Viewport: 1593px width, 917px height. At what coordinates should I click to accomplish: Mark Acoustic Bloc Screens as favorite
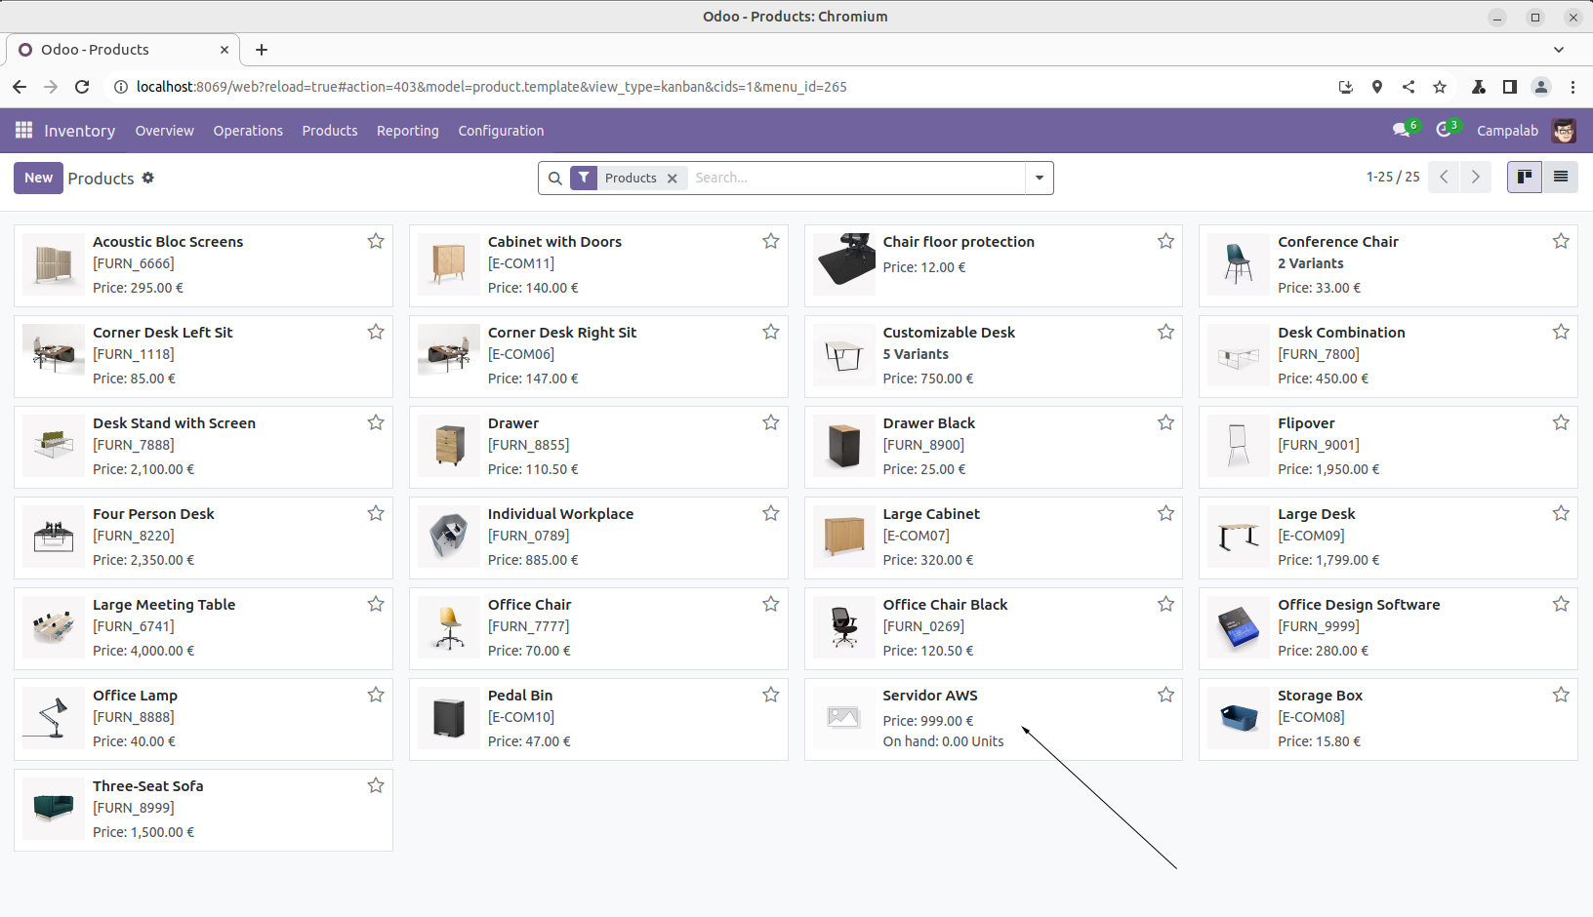pyautogui.click(x=376, y=242)
